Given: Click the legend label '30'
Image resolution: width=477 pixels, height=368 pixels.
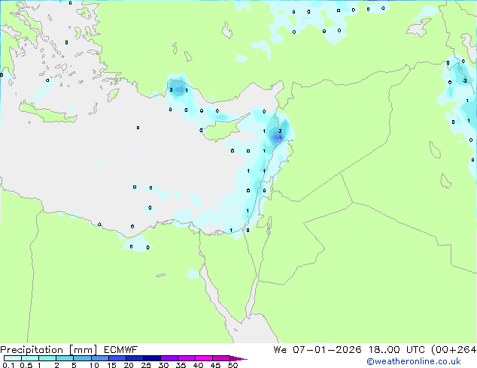Looking at the screenshot, I should (164, 365).
